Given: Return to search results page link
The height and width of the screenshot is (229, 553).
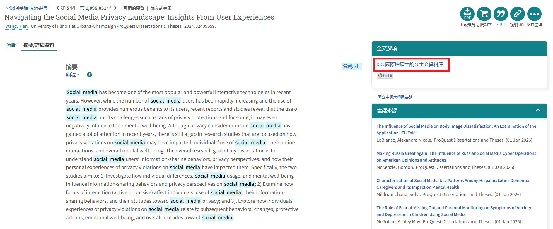Looking at the screenshot, I should tap(27, 8).
